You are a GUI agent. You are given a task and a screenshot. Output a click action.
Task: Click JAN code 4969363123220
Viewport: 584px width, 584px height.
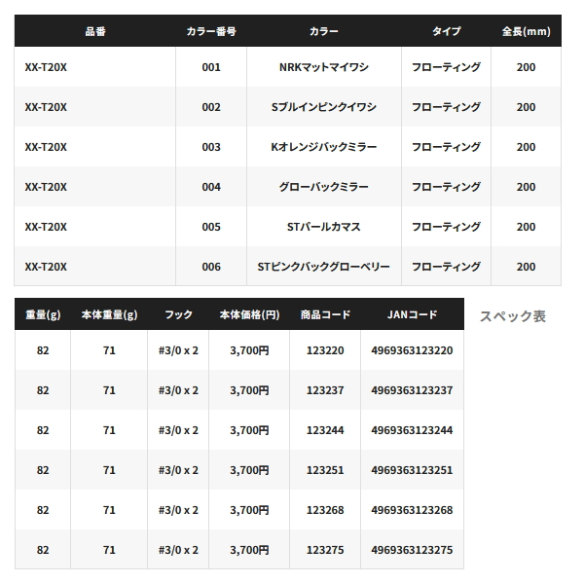tap(412, 350)
